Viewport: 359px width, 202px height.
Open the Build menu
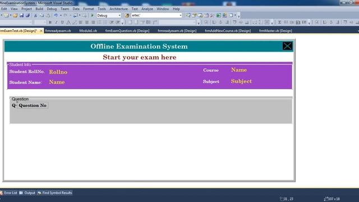(x=39, y=9)
